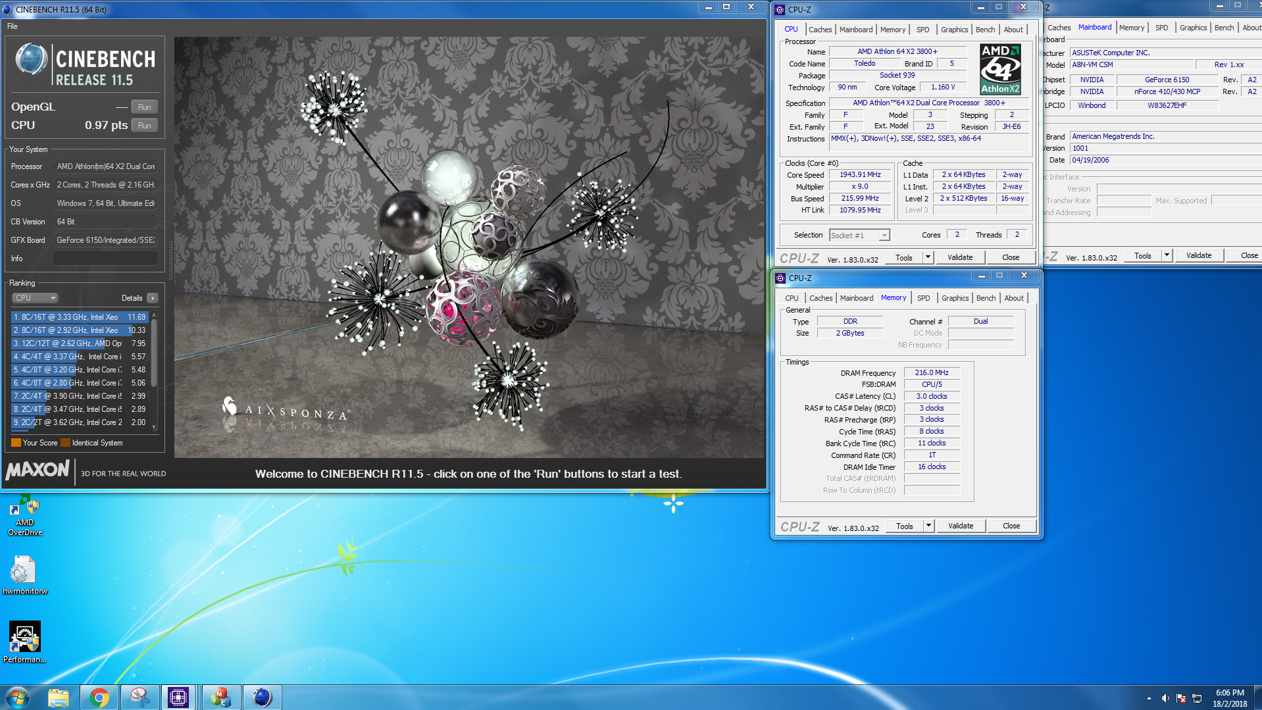
Task: Click the brown Identical System legend swatch
Action: pyautogui.click(x=65, y=443)
